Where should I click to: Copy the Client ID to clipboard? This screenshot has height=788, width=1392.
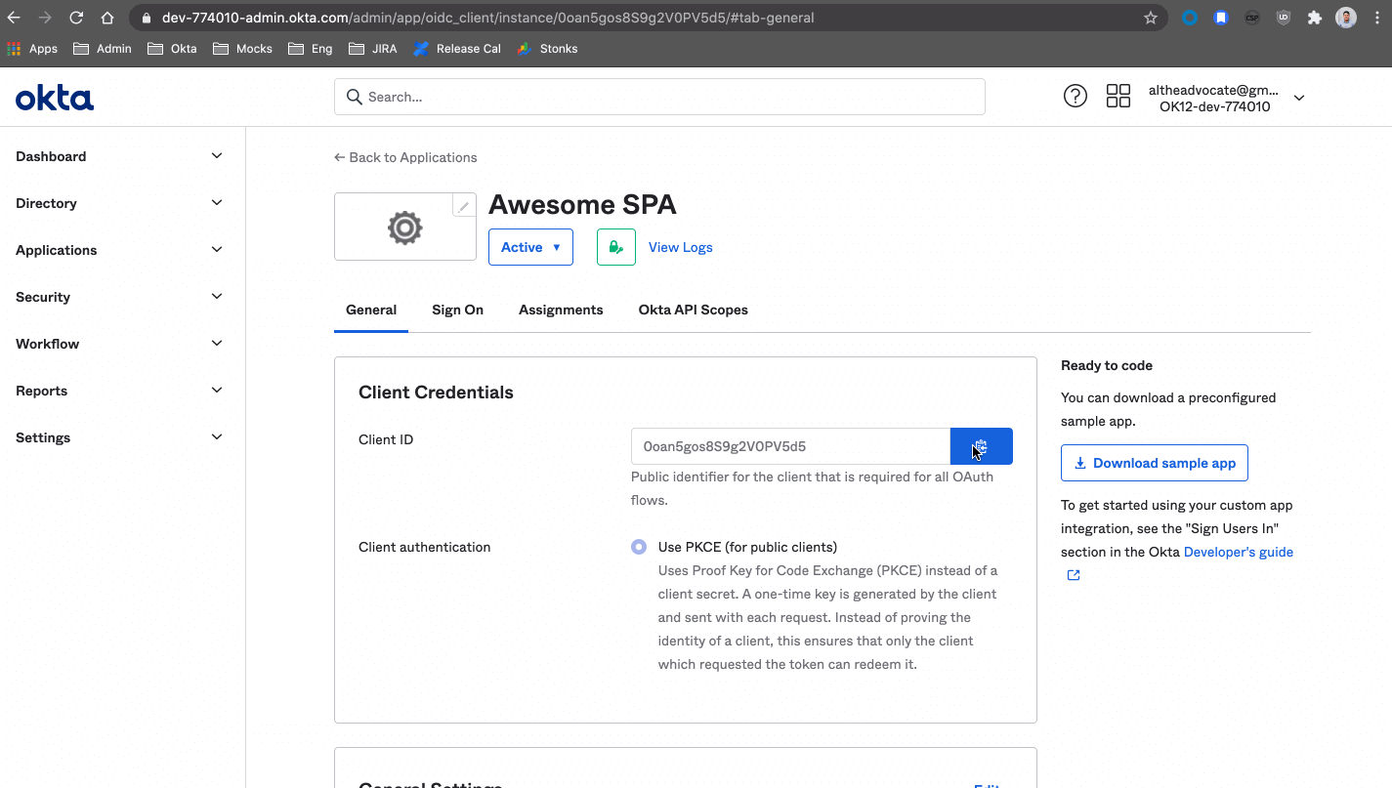(981, 446)
